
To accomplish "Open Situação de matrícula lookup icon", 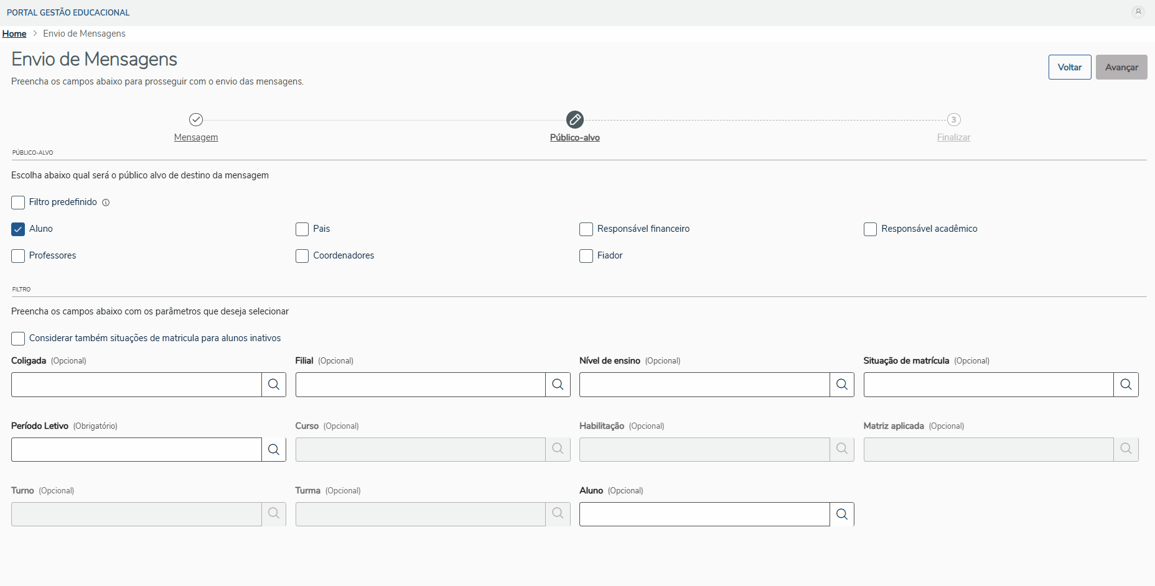I will point(1126,385).
